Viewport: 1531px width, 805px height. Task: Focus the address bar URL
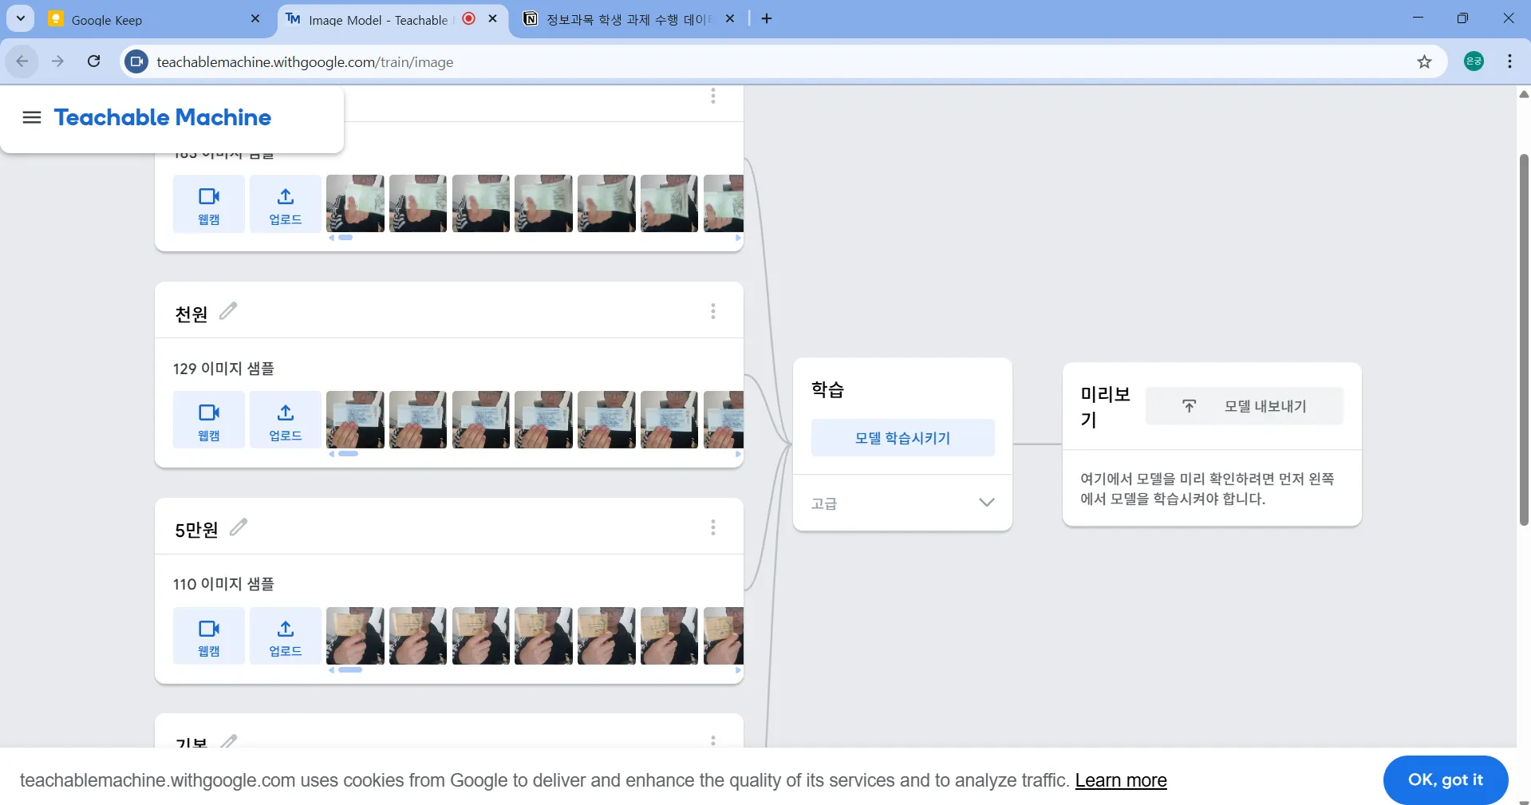pyautogui.click(x=305, y=62)
